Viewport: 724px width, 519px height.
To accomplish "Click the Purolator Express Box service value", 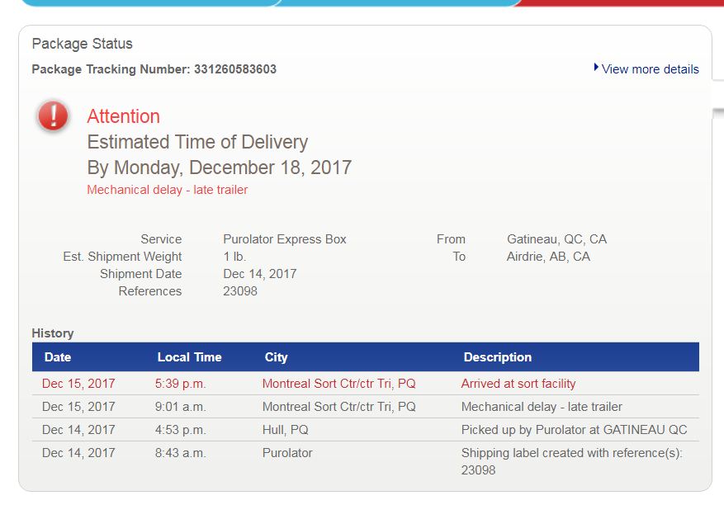I will (x=285, y=239).
